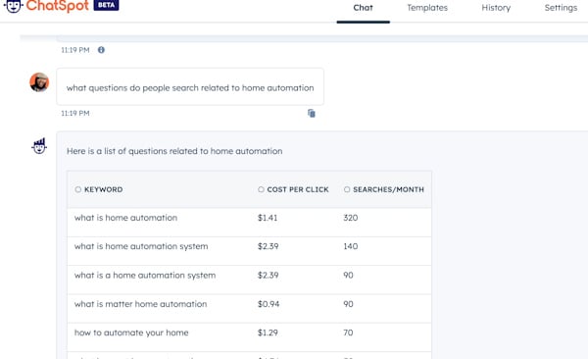Select the COST PER CLICK radio button
Image resolution: width=588 pixels, height=359 pixels.
pyautogui.click(x=261, y=189)
